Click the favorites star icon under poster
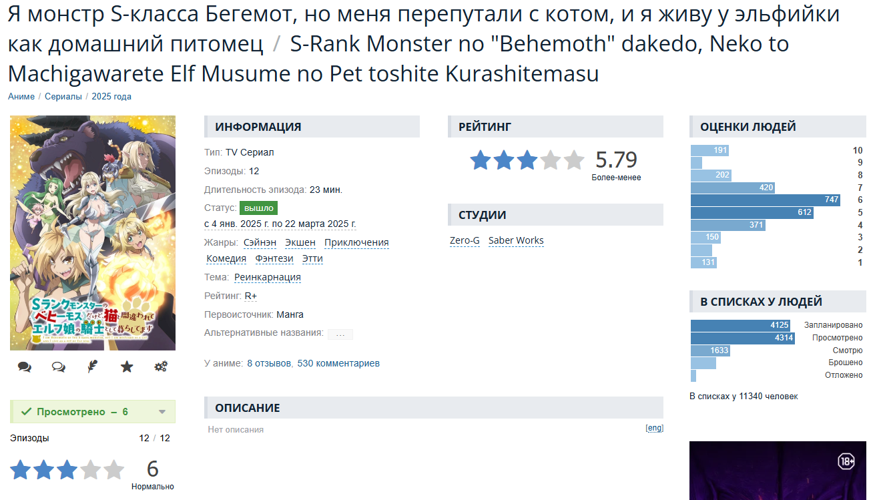Image resolution: width=875 pixels, height=500 pixels. 127,366
